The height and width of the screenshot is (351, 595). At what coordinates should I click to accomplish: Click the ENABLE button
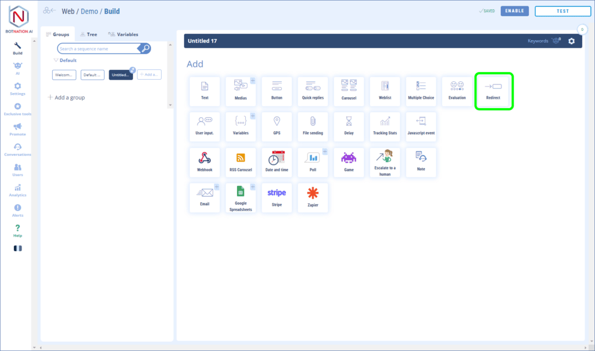pos(514,11)
